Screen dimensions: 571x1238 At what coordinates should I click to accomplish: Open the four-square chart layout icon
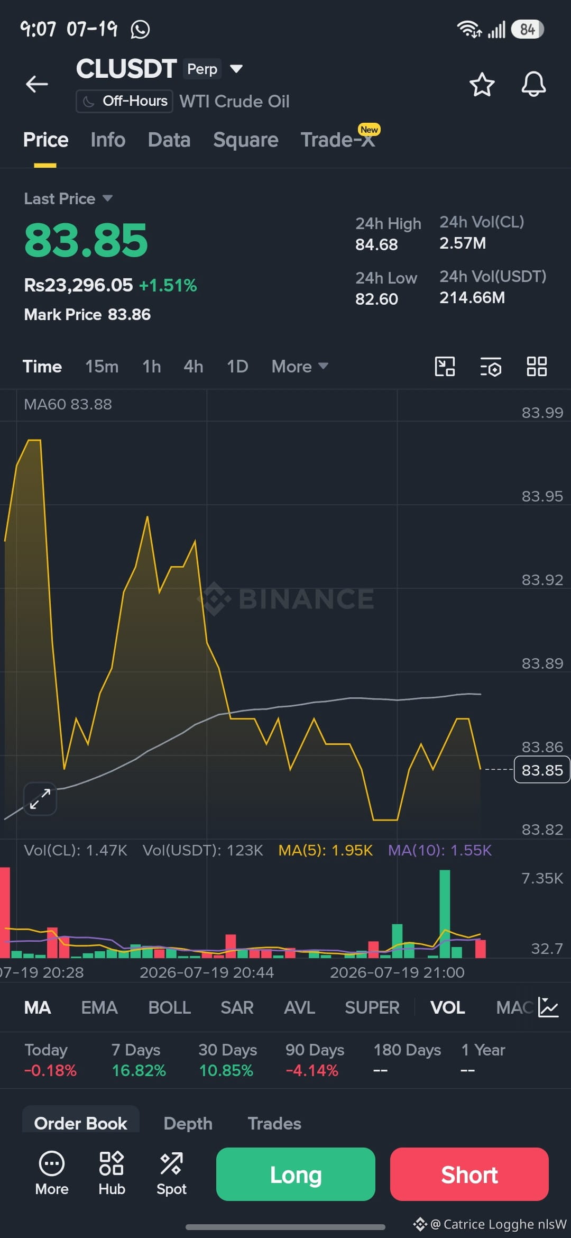tap(537, 366)
